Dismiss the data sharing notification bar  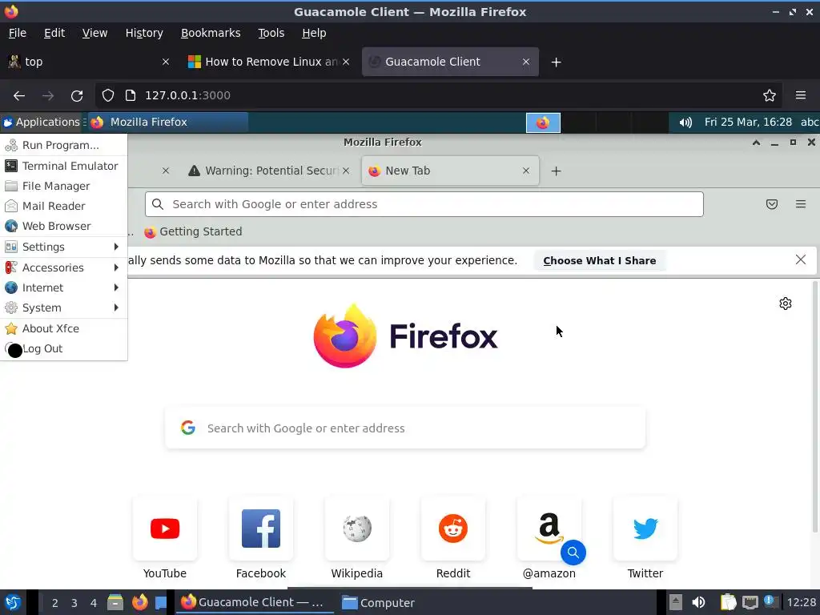click(800, 260)
